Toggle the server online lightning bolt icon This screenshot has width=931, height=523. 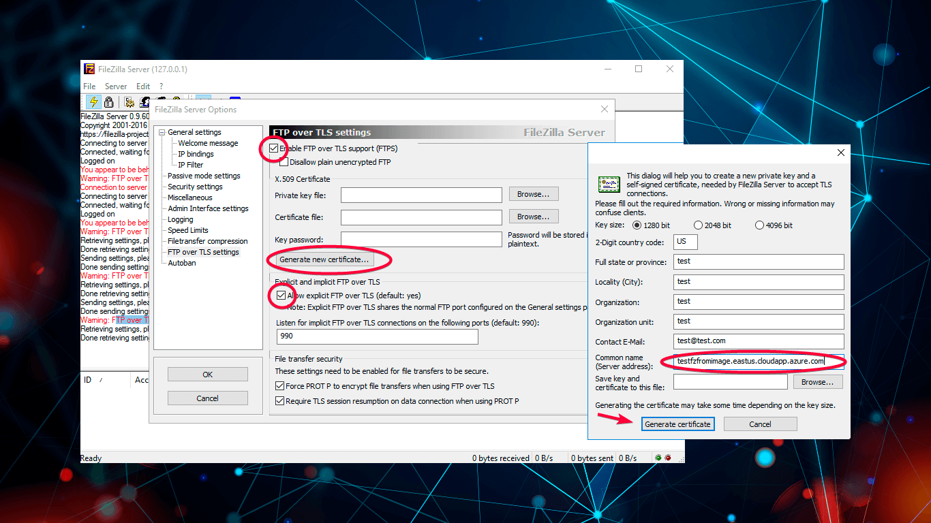click(93, 101)
